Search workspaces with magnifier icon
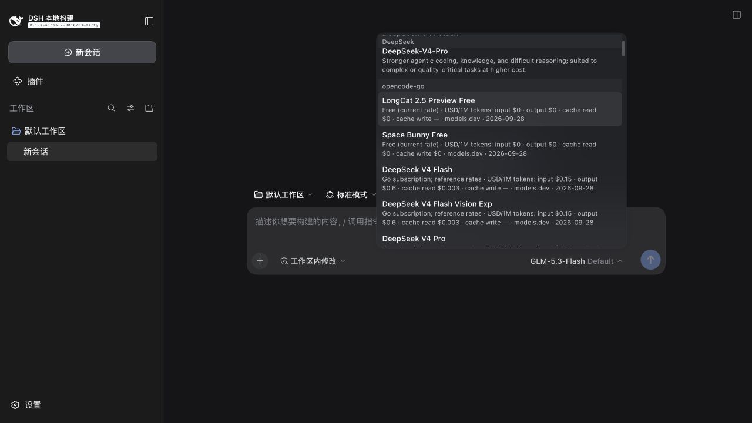The image size is (752, 423). click(x=112, y=108)
